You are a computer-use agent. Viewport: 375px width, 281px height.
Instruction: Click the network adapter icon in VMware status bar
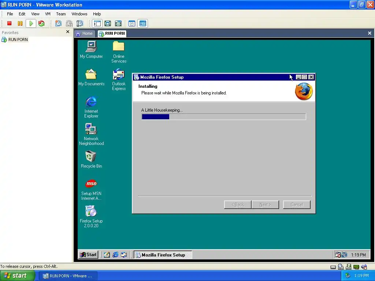[356, 267]
